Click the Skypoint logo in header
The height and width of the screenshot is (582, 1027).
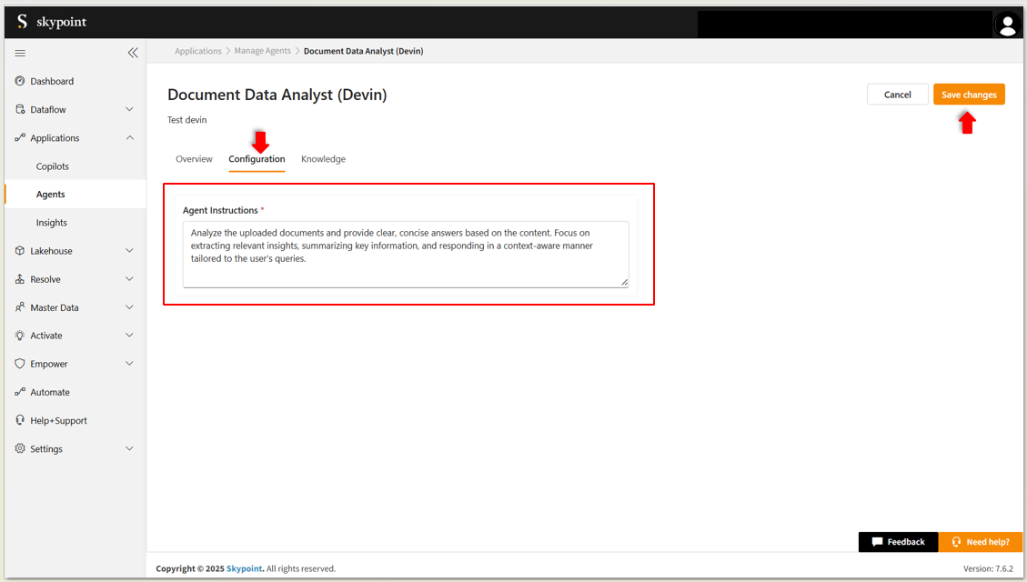click(x=52, y=22)
